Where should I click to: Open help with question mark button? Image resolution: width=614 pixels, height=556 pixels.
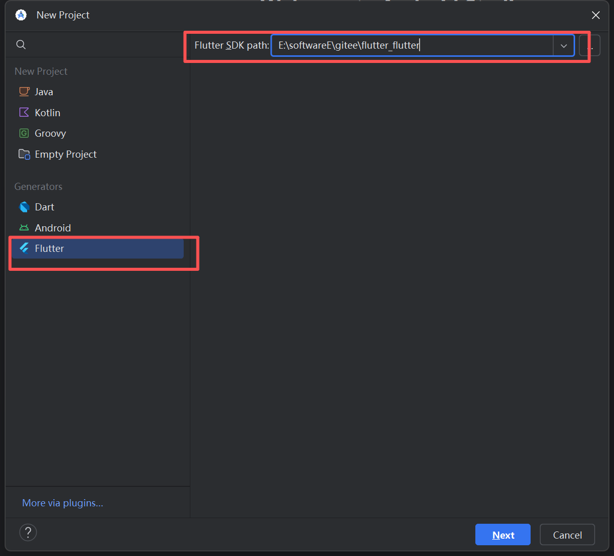(28, 532)
